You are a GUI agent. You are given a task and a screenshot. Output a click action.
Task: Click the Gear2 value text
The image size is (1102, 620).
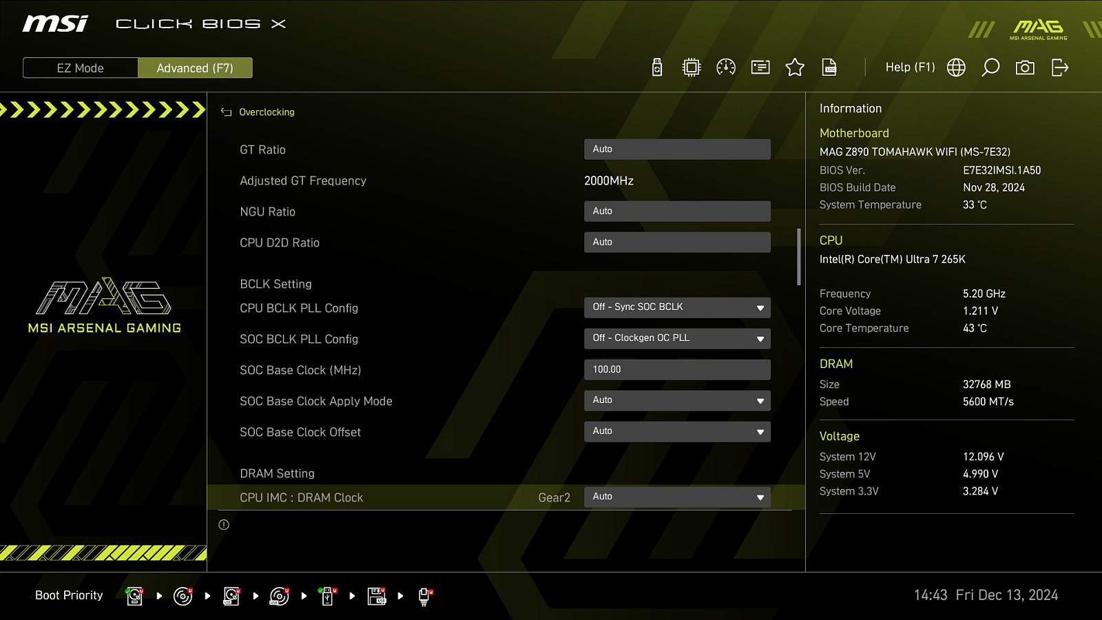click(x=554, y=497)
